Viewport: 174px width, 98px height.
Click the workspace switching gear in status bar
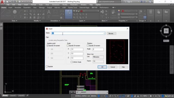(151, 96)
